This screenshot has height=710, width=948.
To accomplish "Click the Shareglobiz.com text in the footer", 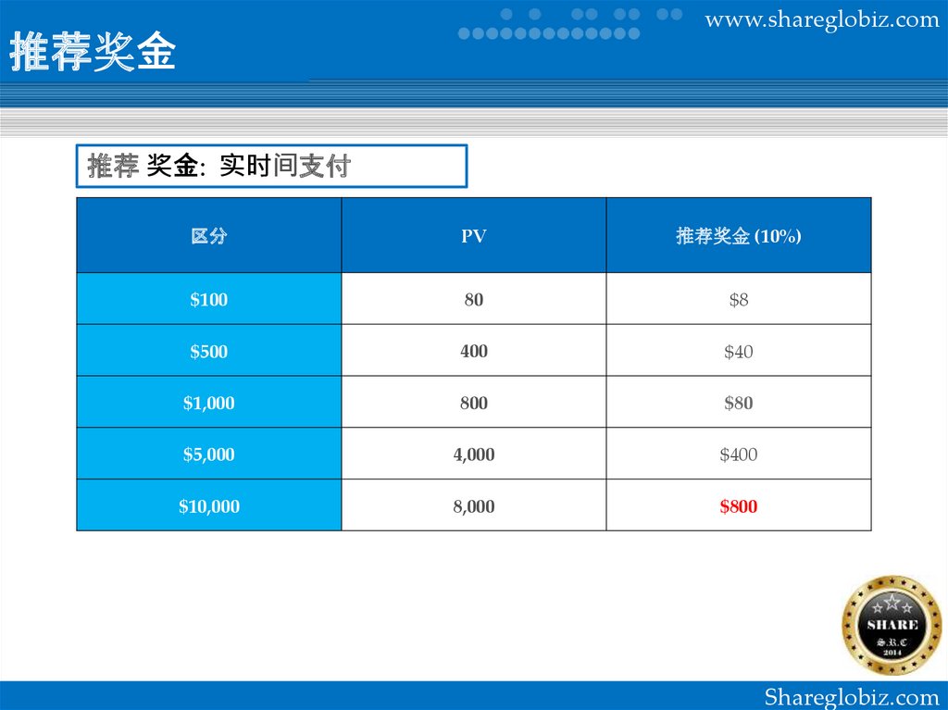I will tap(852, 697).
